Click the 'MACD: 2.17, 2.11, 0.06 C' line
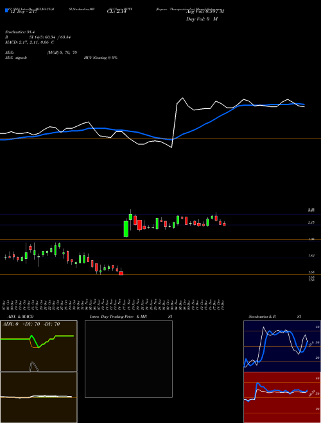 [30, 42]
